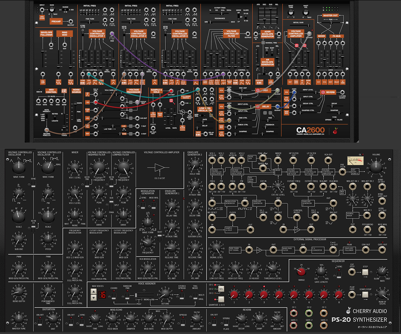401x334 pixels.
Task: Click the GATE 3 sequencer output jack
Action: coord(323,326)
